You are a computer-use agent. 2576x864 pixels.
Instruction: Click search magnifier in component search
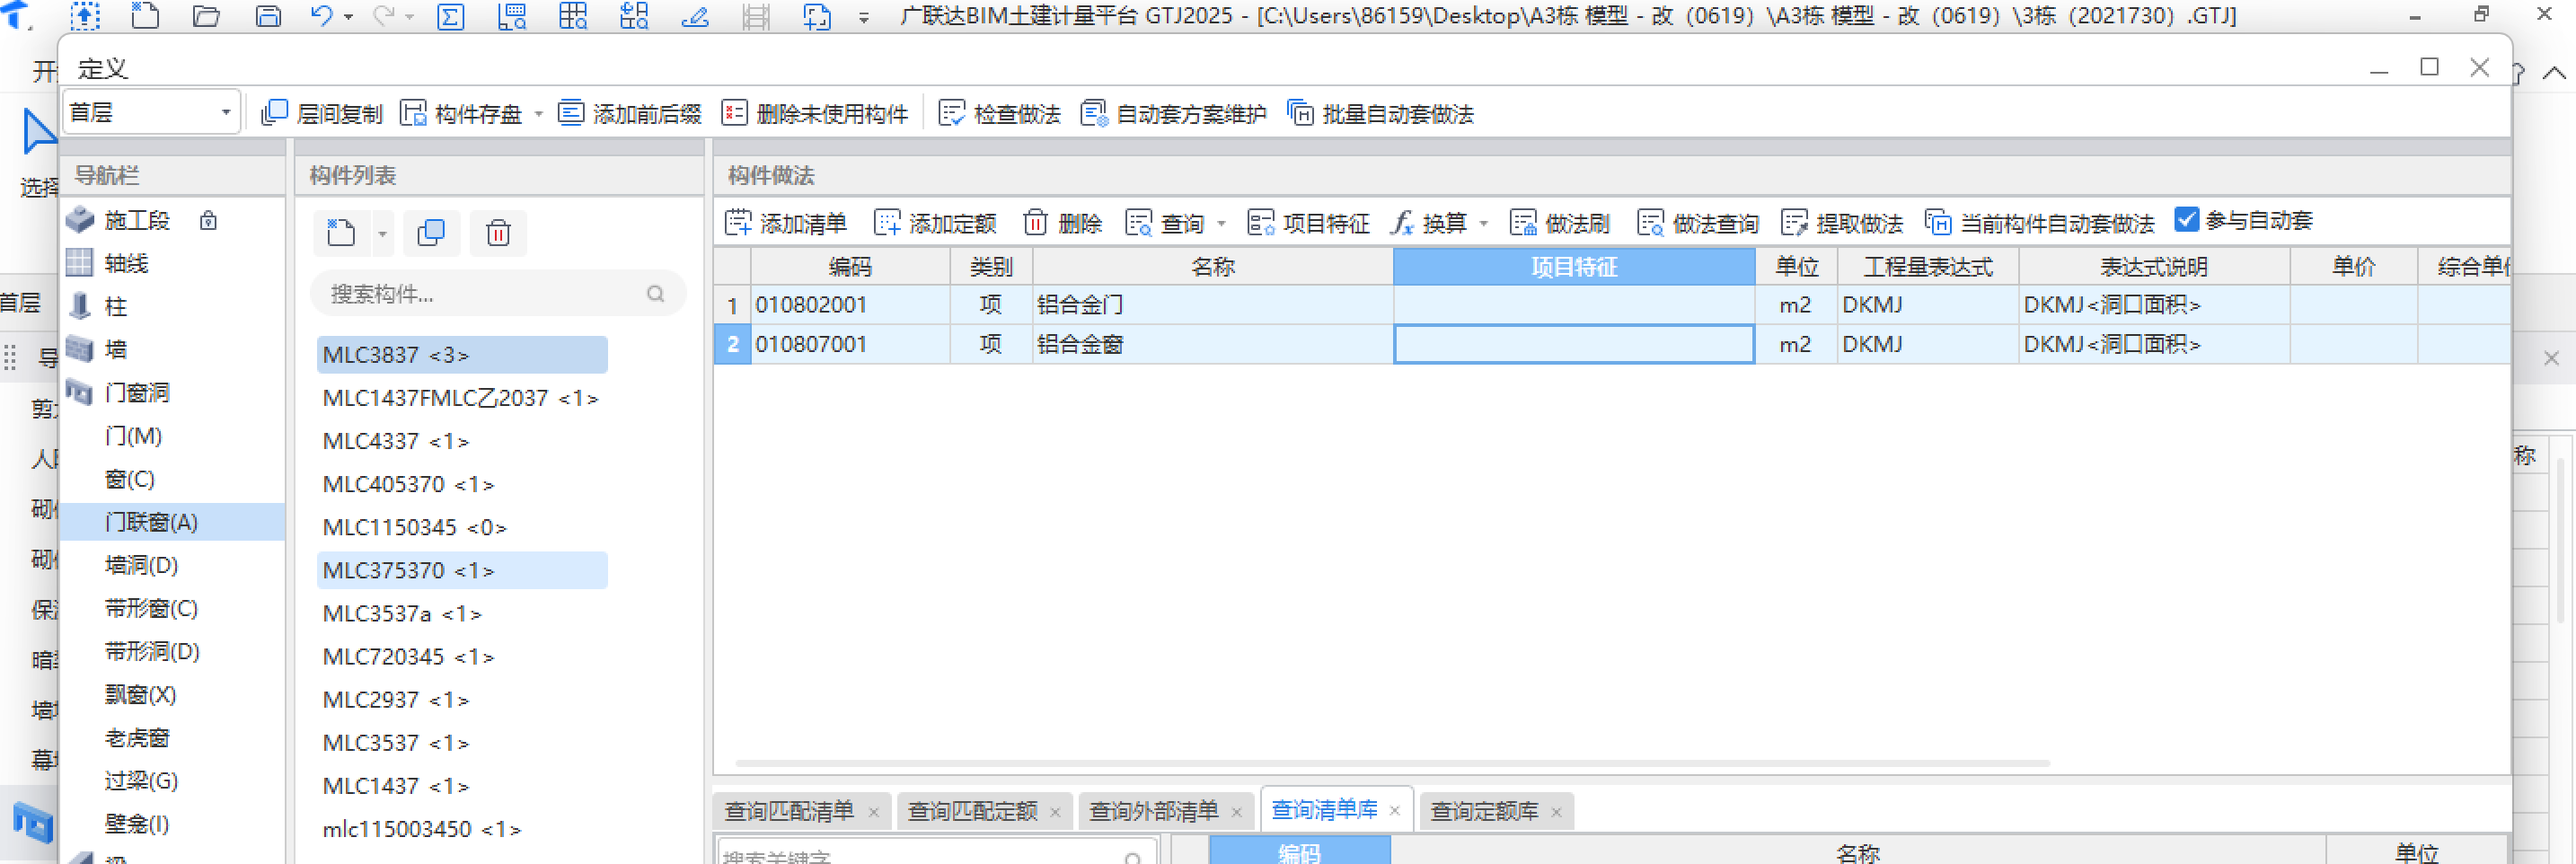coord(656,294)
